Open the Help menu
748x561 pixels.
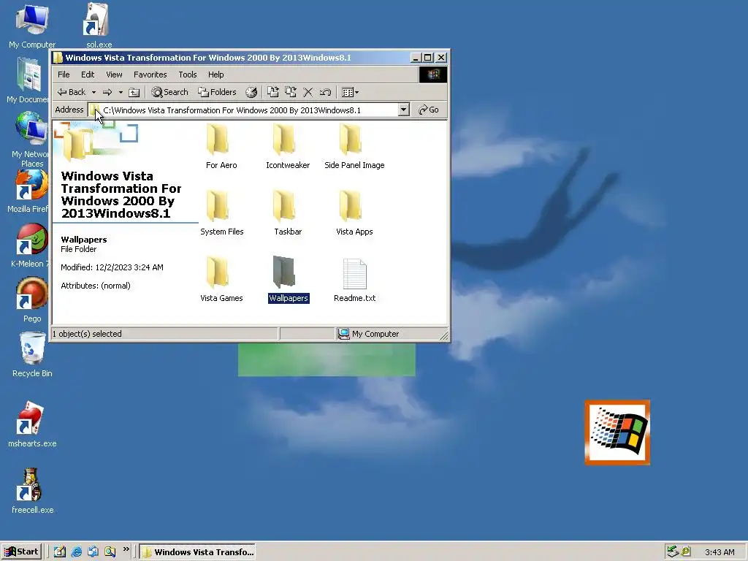(215, 75)
